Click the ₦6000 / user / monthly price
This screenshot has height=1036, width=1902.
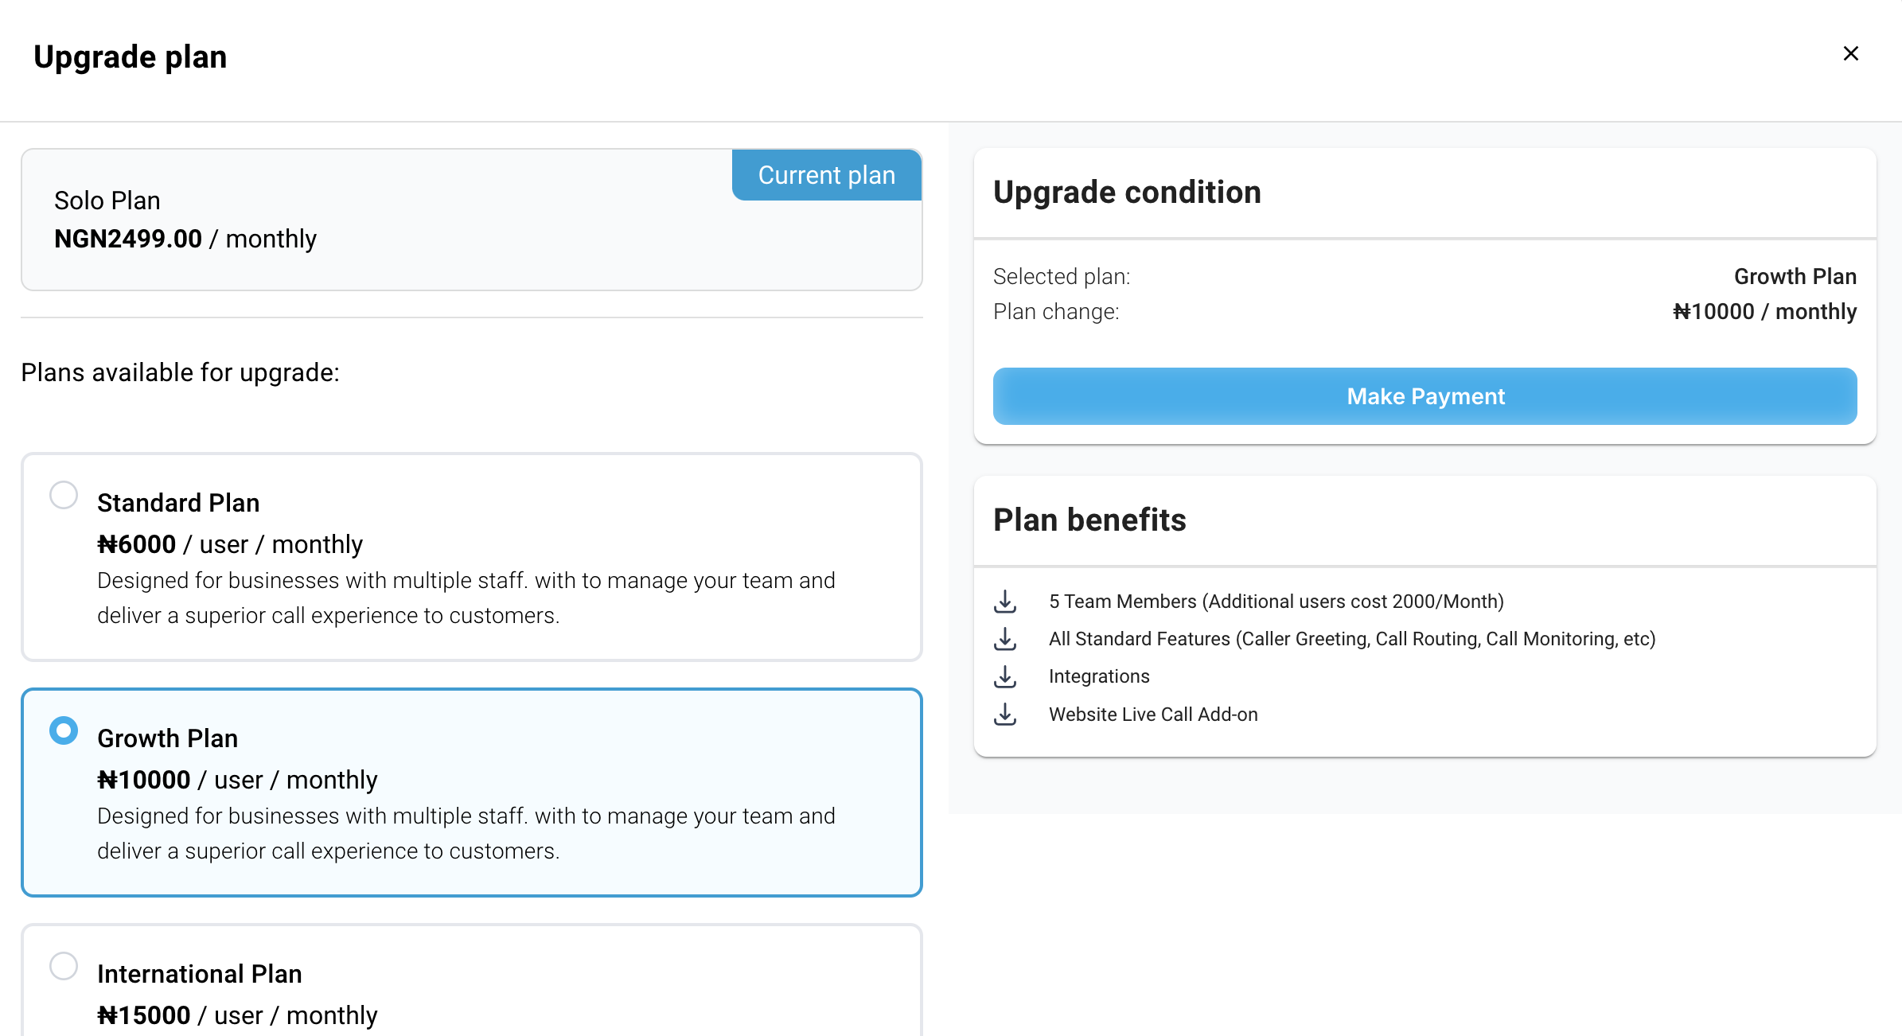pos(229,544)
